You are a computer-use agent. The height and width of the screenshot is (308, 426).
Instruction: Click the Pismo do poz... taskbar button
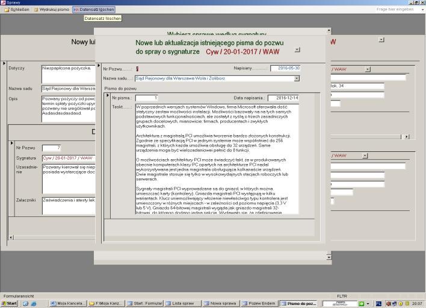point(298,303)
